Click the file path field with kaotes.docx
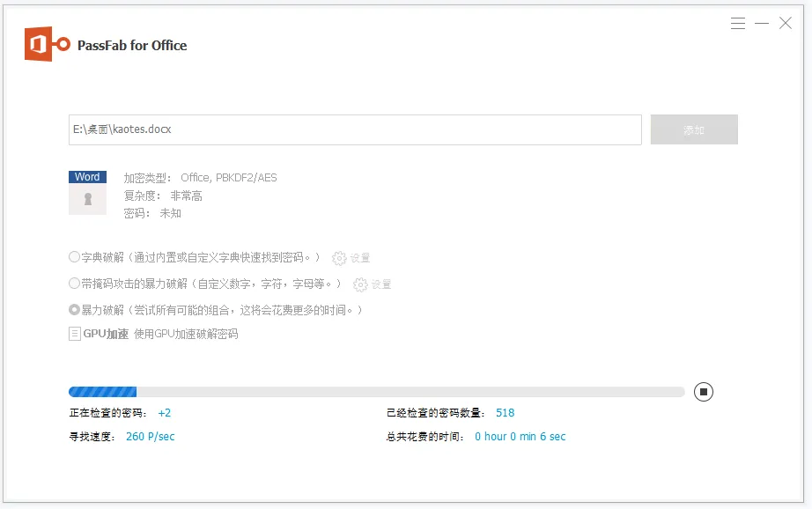 pyautogui.click(x=355, y=129)
